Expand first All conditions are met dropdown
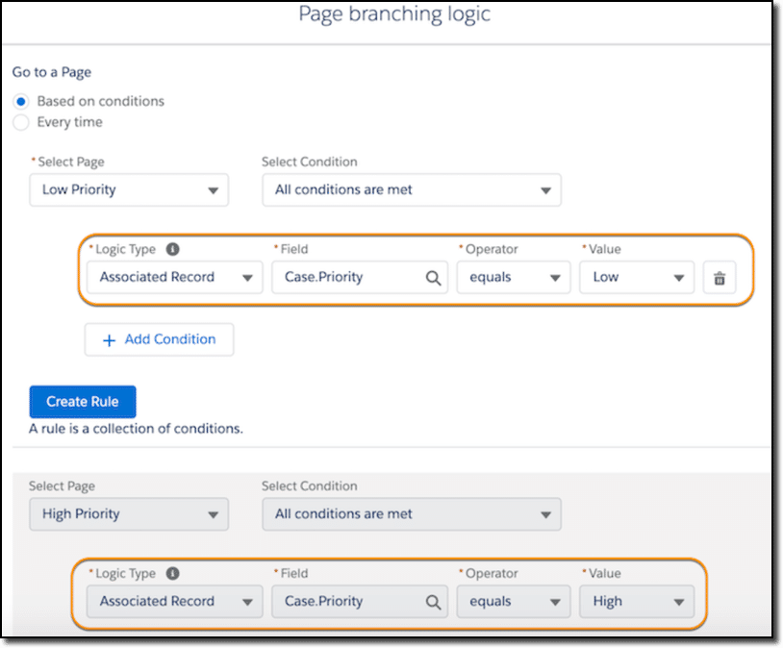 click(x=412, y=189)
